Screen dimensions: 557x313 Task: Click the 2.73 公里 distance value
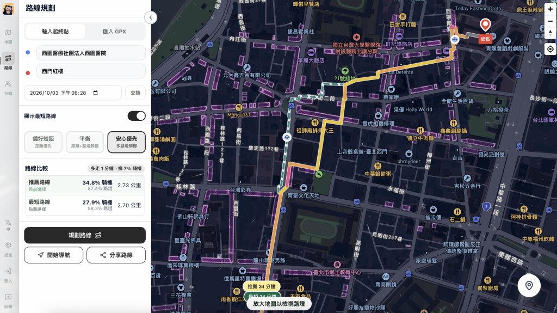(x=129, y=185)
